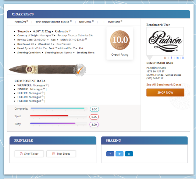Click 1964 ANNIVERSARY SERIES label
This screenshot has width=196, height=179.
(52, 22)
